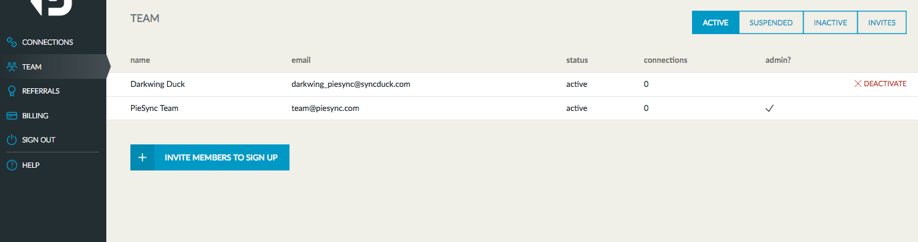The width and height of the screenshot is (918, 242).
Task: Open the Billing menu item
Action: pos(35,116)
